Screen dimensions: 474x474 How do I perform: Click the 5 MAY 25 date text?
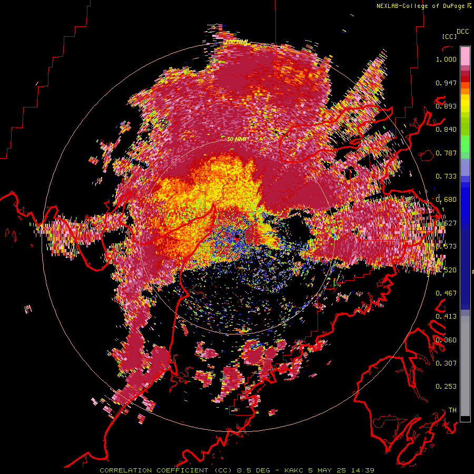328,470
